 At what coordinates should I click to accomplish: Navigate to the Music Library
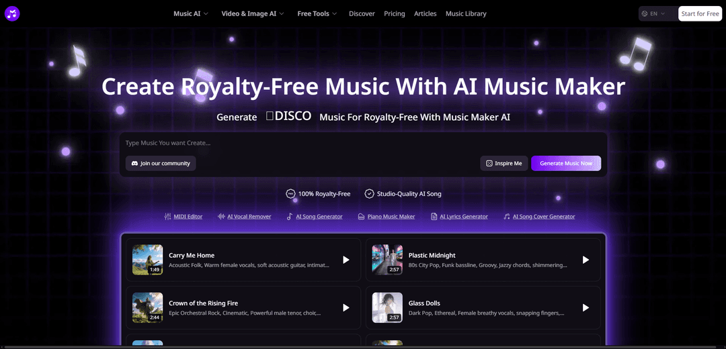pos(466,14)
